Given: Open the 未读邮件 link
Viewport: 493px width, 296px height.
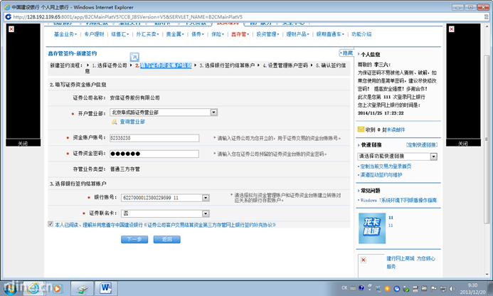Looking at the screenshot, I should coord(396,129).
